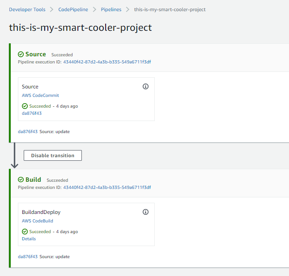The image size is (289, 276).
Task: Click Source action Succeeded status check icon
Action: [x=25, y=106]
